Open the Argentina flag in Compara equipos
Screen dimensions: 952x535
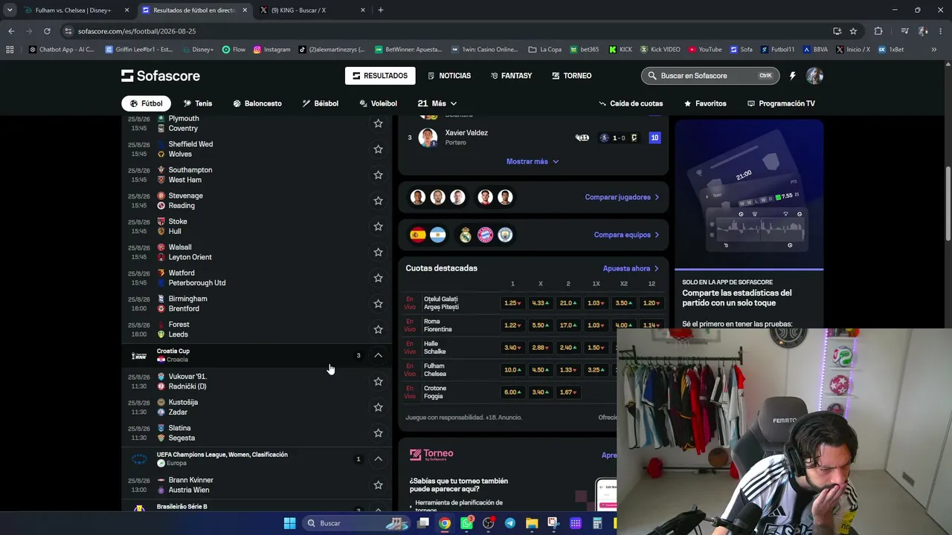437,235
